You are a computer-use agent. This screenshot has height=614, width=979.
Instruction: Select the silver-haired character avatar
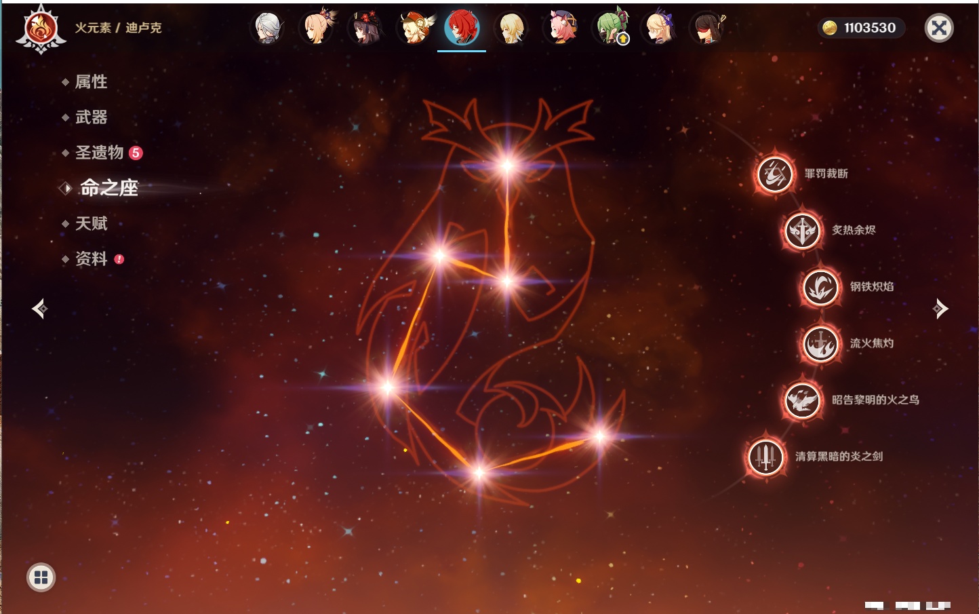click(x=268, y=28)
